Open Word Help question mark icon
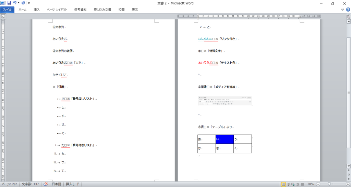Screen dimensions: 351x187 (348, 10)
